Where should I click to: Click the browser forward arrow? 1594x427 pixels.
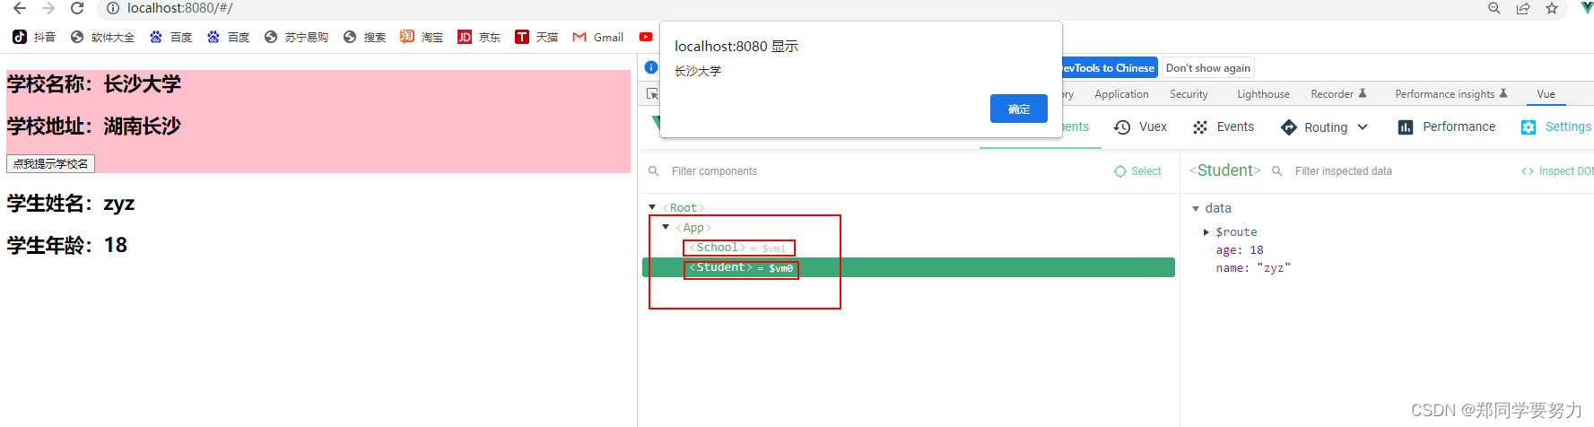(48, 8)
